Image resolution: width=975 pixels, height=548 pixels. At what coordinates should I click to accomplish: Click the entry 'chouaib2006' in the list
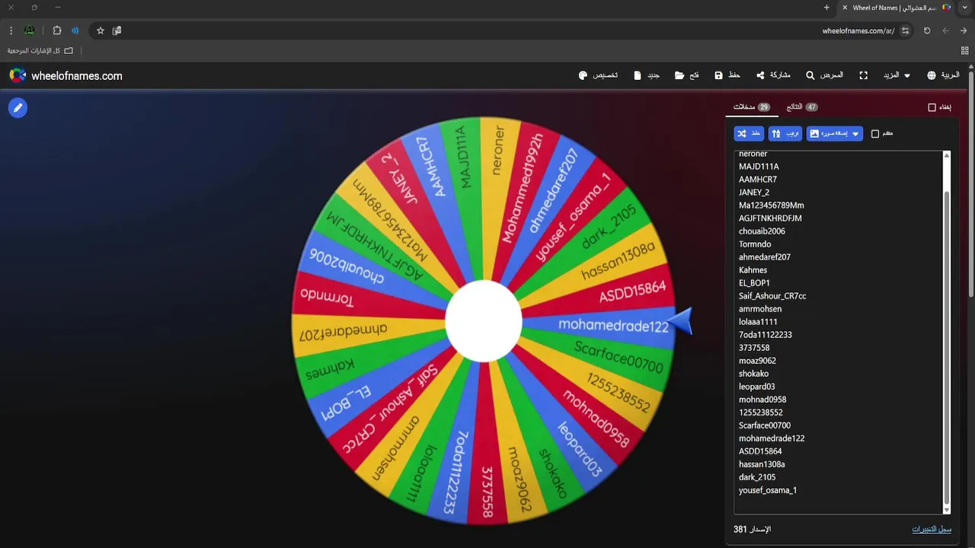tap(762, 231)
